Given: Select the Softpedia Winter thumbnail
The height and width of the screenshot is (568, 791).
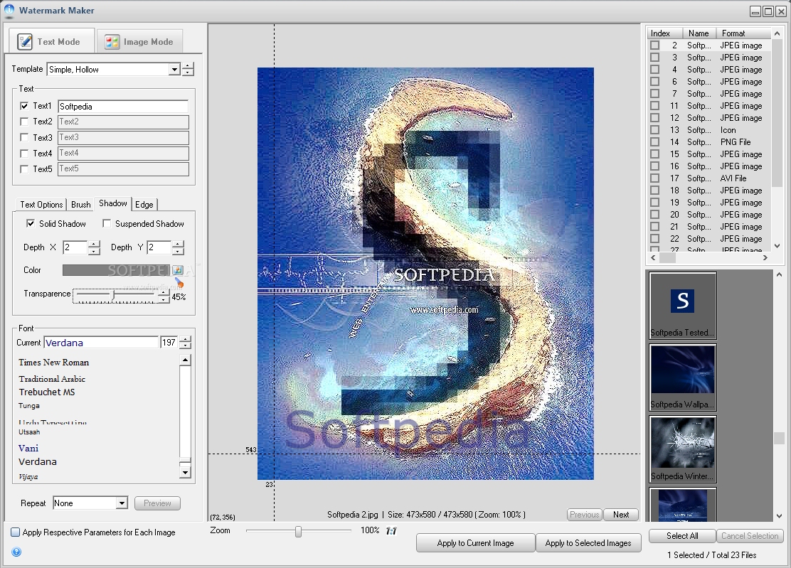Looking at the screenshot, I should click(683, 449).
